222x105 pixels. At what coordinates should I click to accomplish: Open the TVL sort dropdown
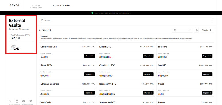pyautogui.click(x=182, y=30)
